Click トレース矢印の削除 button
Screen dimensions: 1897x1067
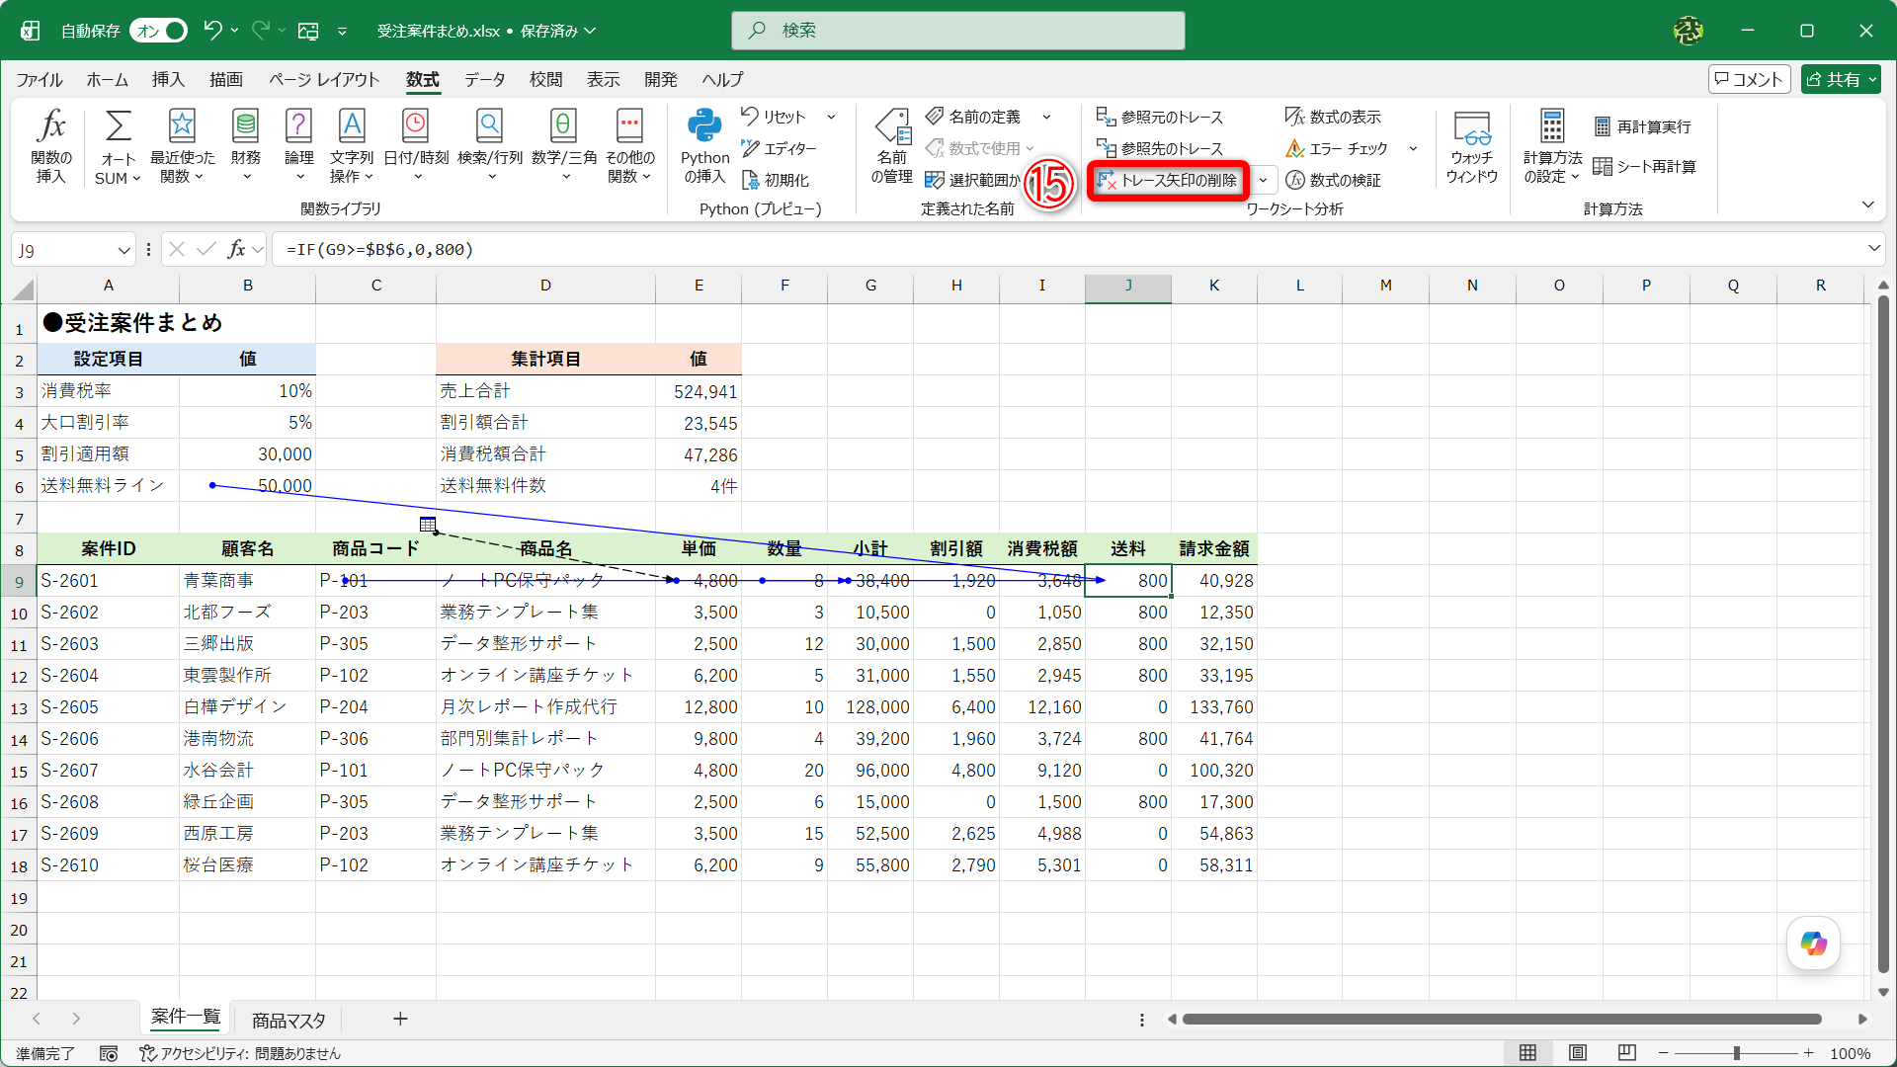point(1168,180)
